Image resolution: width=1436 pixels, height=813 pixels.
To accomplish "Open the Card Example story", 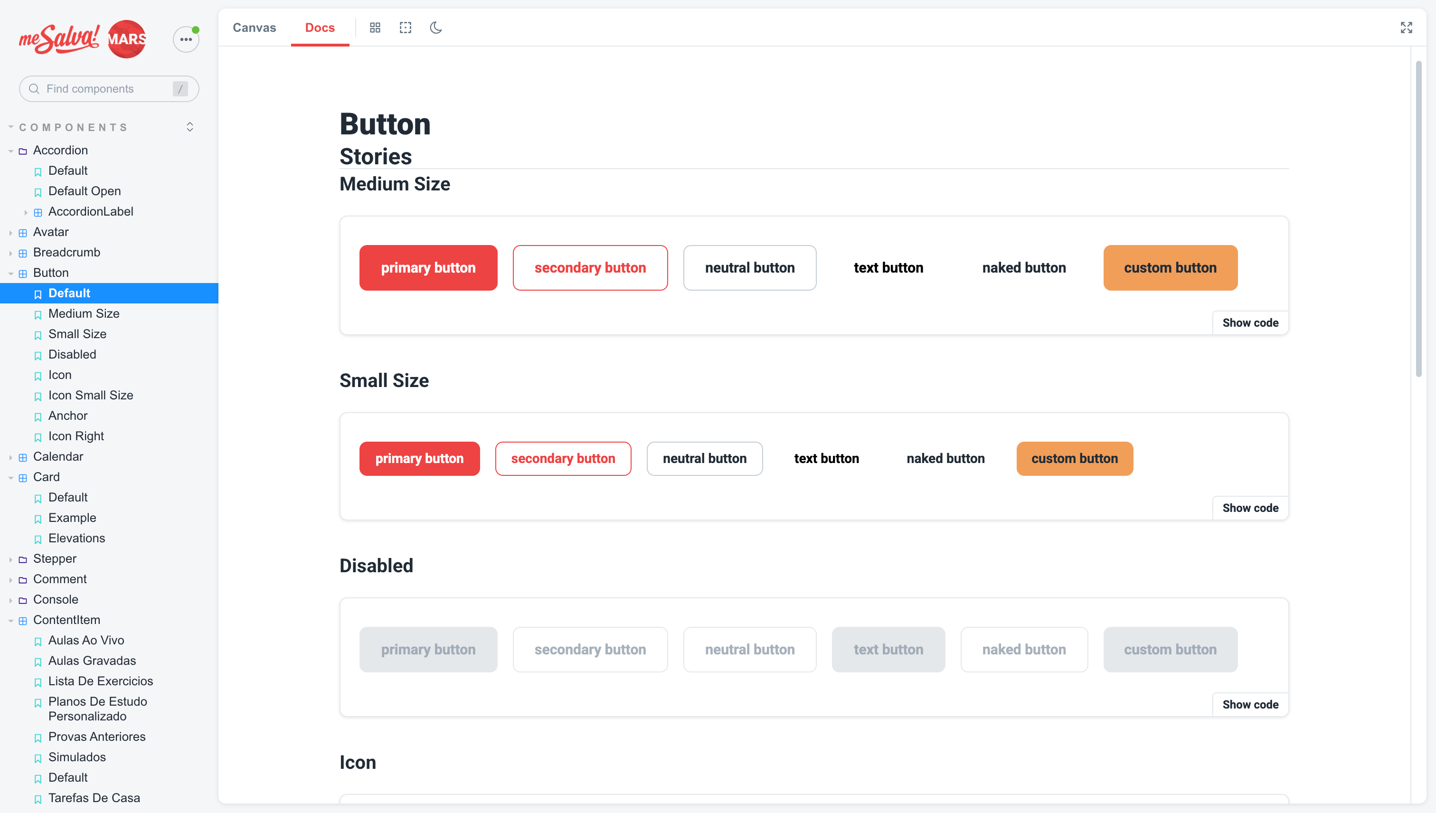I will point(72,518).
